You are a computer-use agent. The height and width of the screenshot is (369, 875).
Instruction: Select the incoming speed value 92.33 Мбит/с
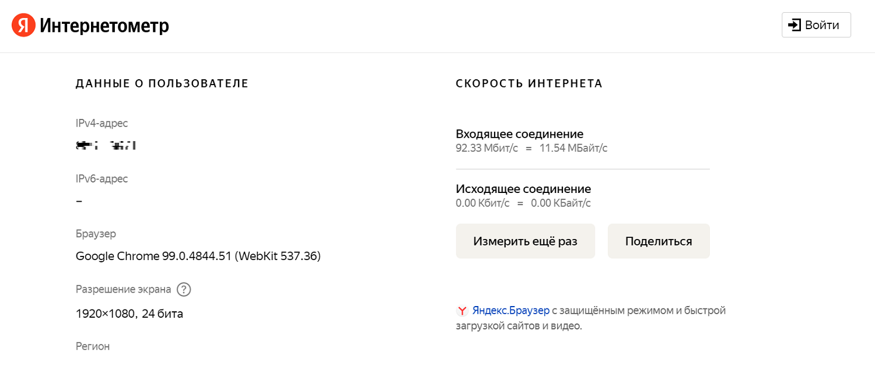(487, 148)
